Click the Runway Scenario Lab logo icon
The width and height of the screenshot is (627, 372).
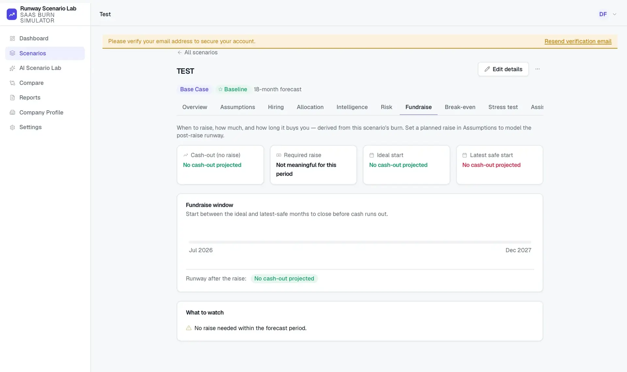click(x=12, y=14)
